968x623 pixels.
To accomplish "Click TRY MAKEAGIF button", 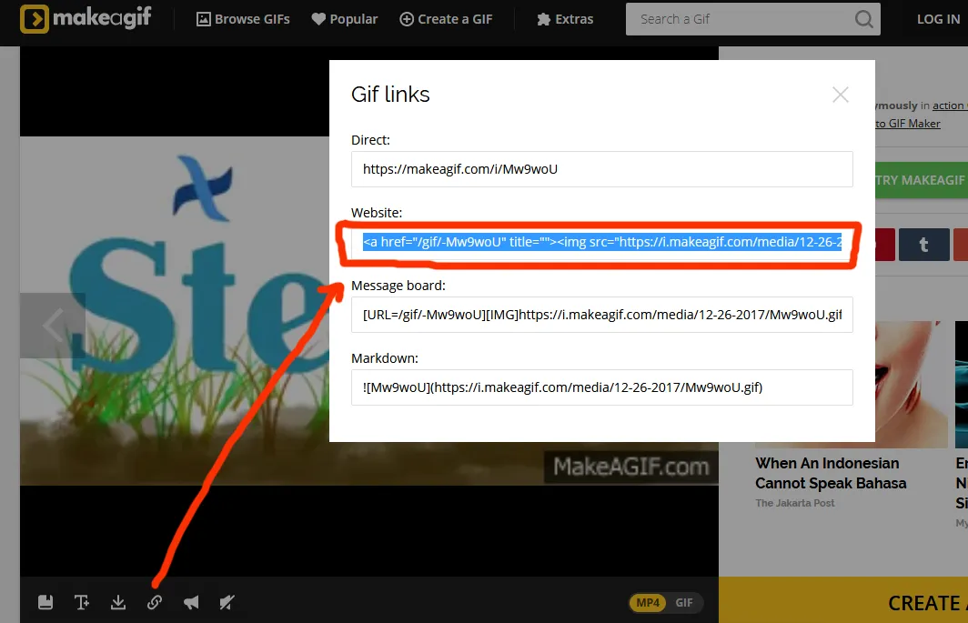I will [921, 180].
